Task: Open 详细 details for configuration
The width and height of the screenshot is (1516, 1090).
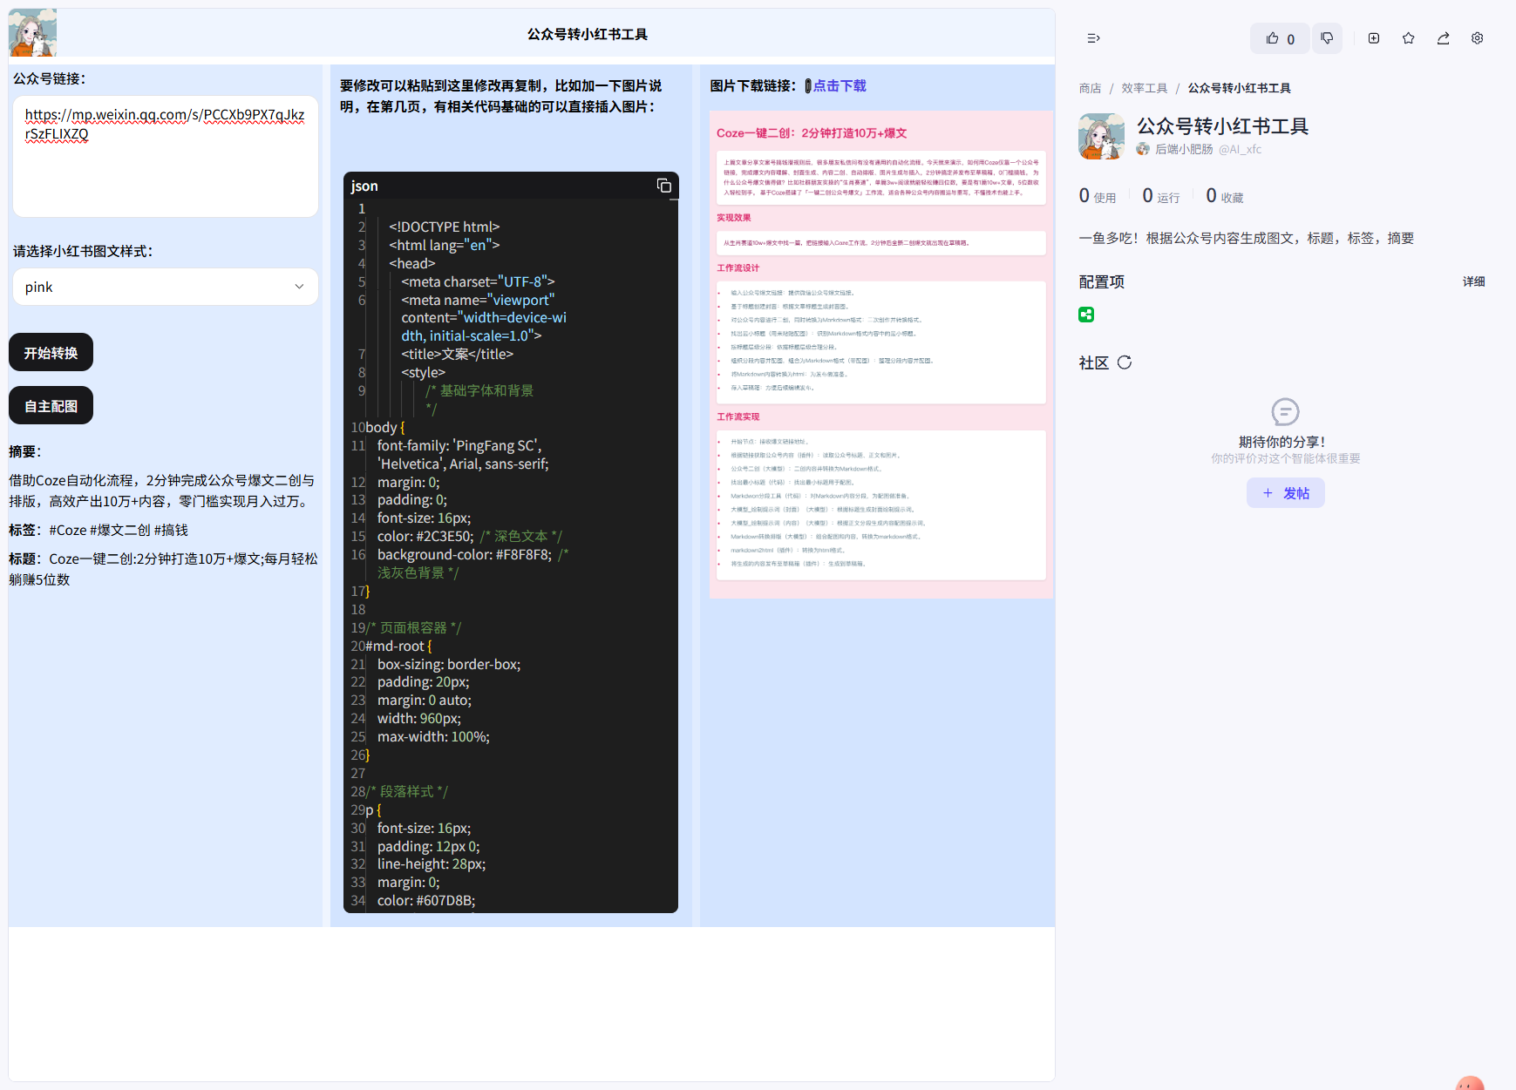Action: [1474, 281]
